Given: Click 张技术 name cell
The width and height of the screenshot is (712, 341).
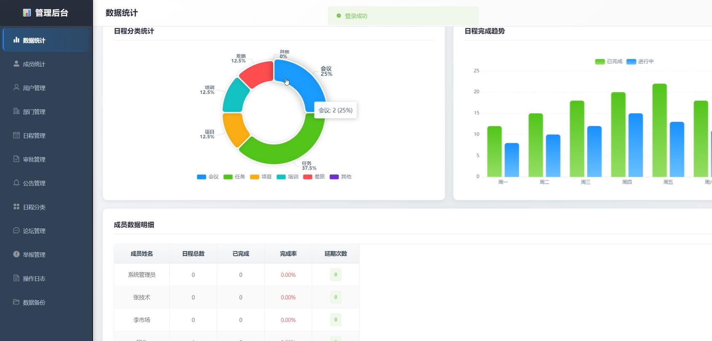Looking at the screenshot, I should click(142, 297).
